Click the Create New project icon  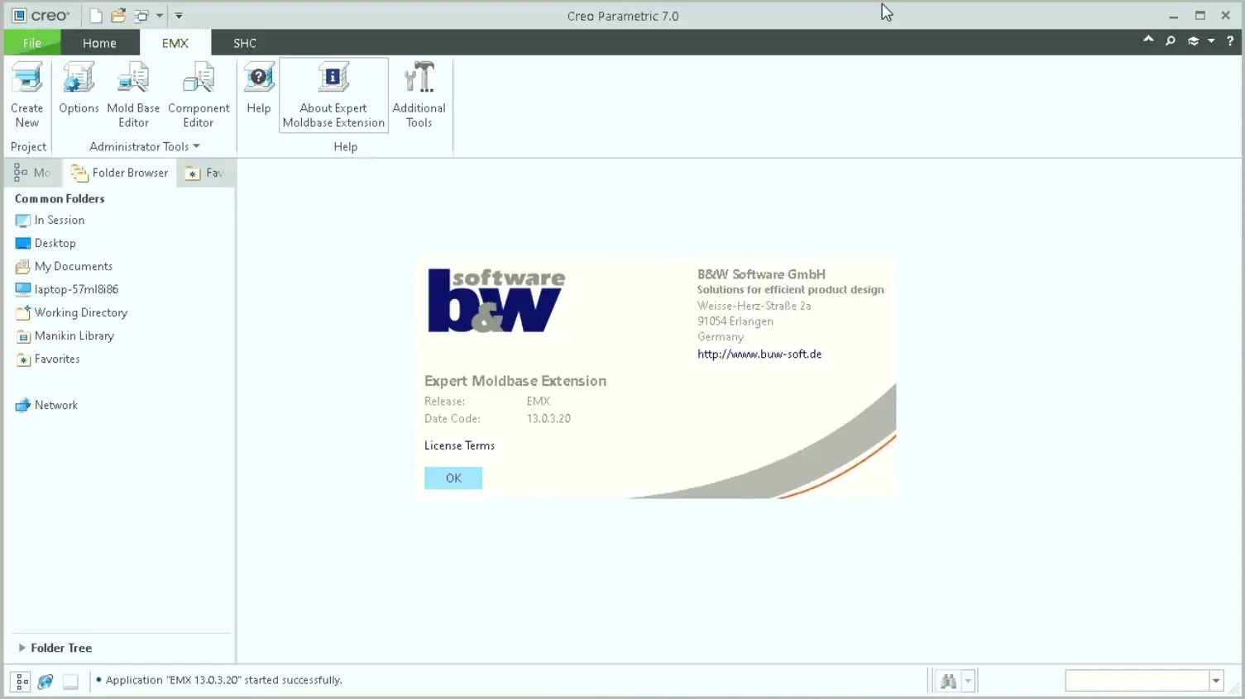[x=26, y=95]
